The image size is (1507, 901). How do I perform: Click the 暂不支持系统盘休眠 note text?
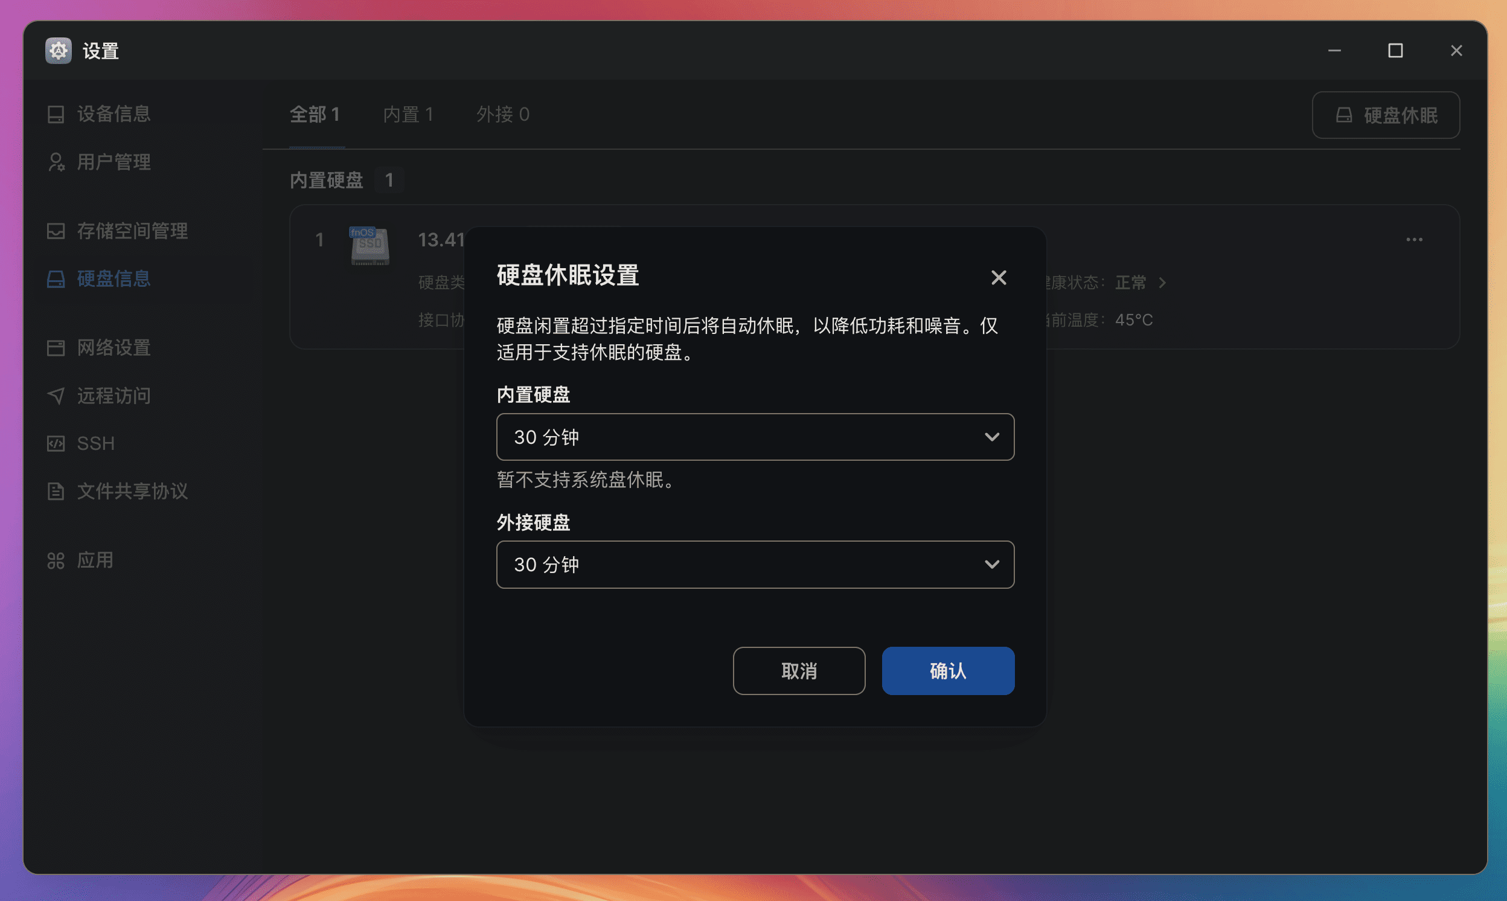585,480
